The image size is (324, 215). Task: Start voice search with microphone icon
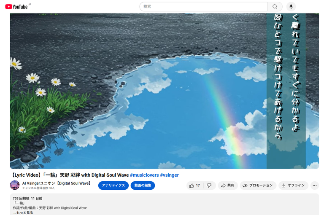(x=291, y=7)
